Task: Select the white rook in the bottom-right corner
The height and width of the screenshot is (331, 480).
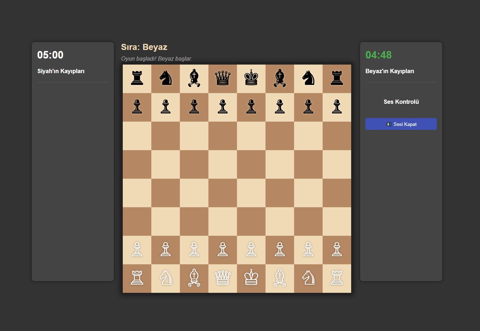Action: coord(337,278)
